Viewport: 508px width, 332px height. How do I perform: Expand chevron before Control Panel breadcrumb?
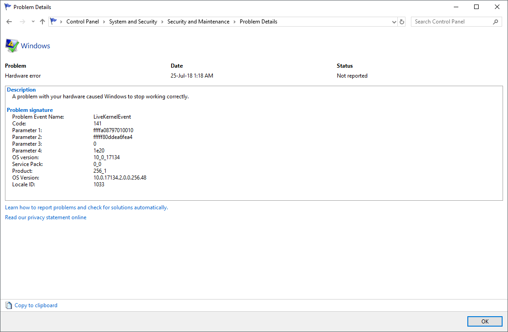pyautogui.click(x=61, y=22)
